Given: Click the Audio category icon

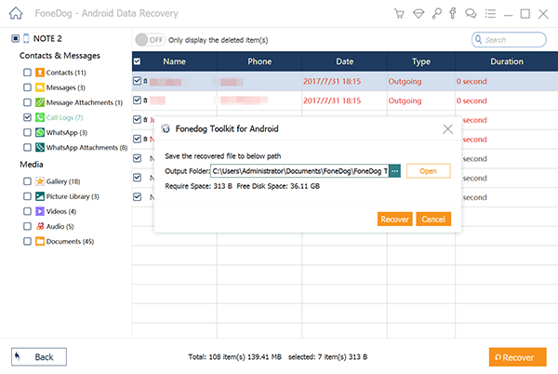Looking at the screenshot, I should coord(40,226).
